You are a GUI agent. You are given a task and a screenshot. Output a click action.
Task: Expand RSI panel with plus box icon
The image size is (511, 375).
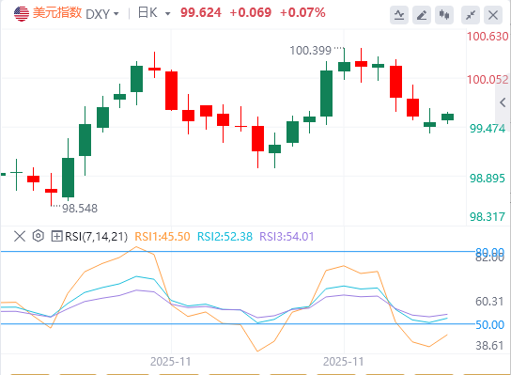(x=56, y=236)
